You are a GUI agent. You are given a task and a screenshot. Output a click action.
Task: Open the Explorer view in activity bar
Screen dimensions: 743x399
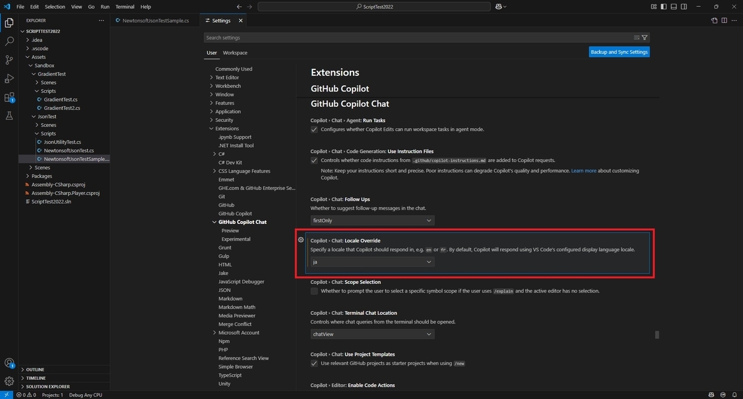[9, 23]
